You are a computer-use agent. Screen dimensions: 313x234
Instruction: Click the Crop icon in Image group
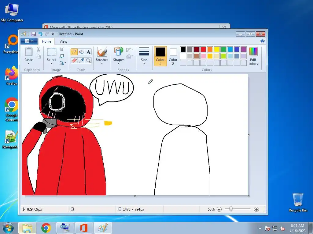click(x=62, y=49)
